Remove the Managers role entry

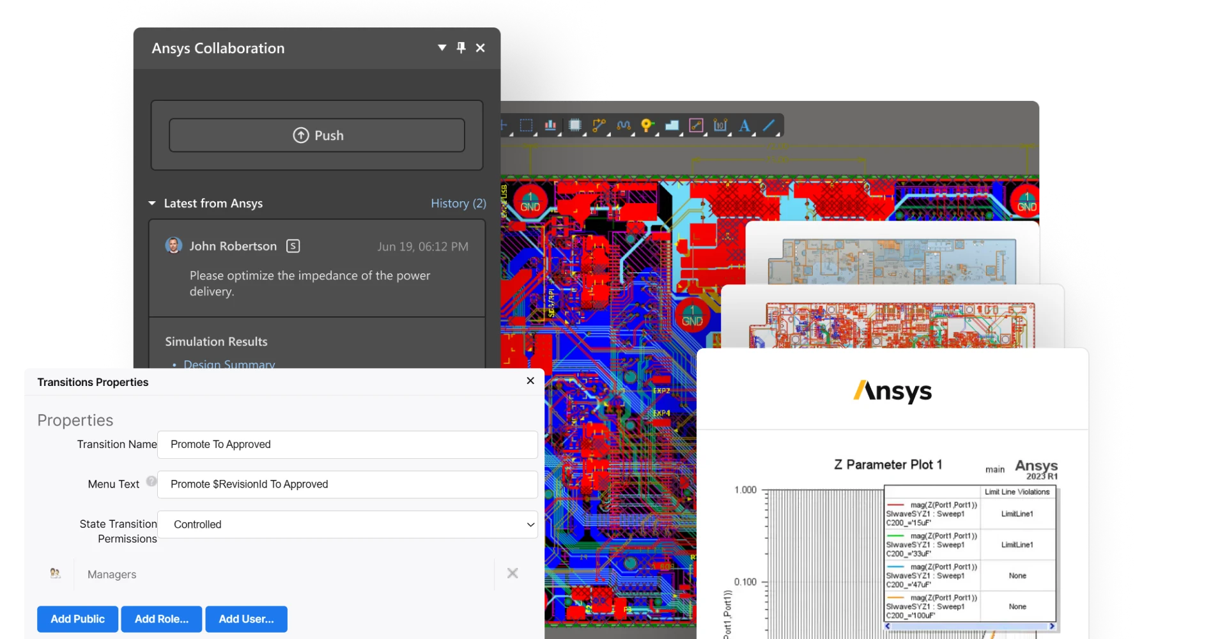513,573
